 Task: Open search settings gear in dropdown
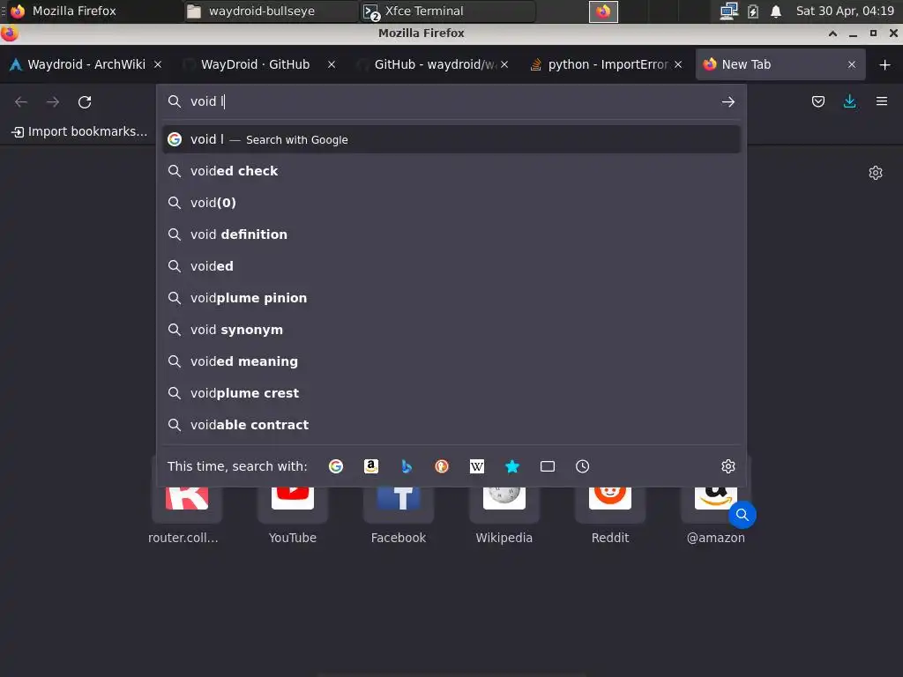[x=728, y=466]
